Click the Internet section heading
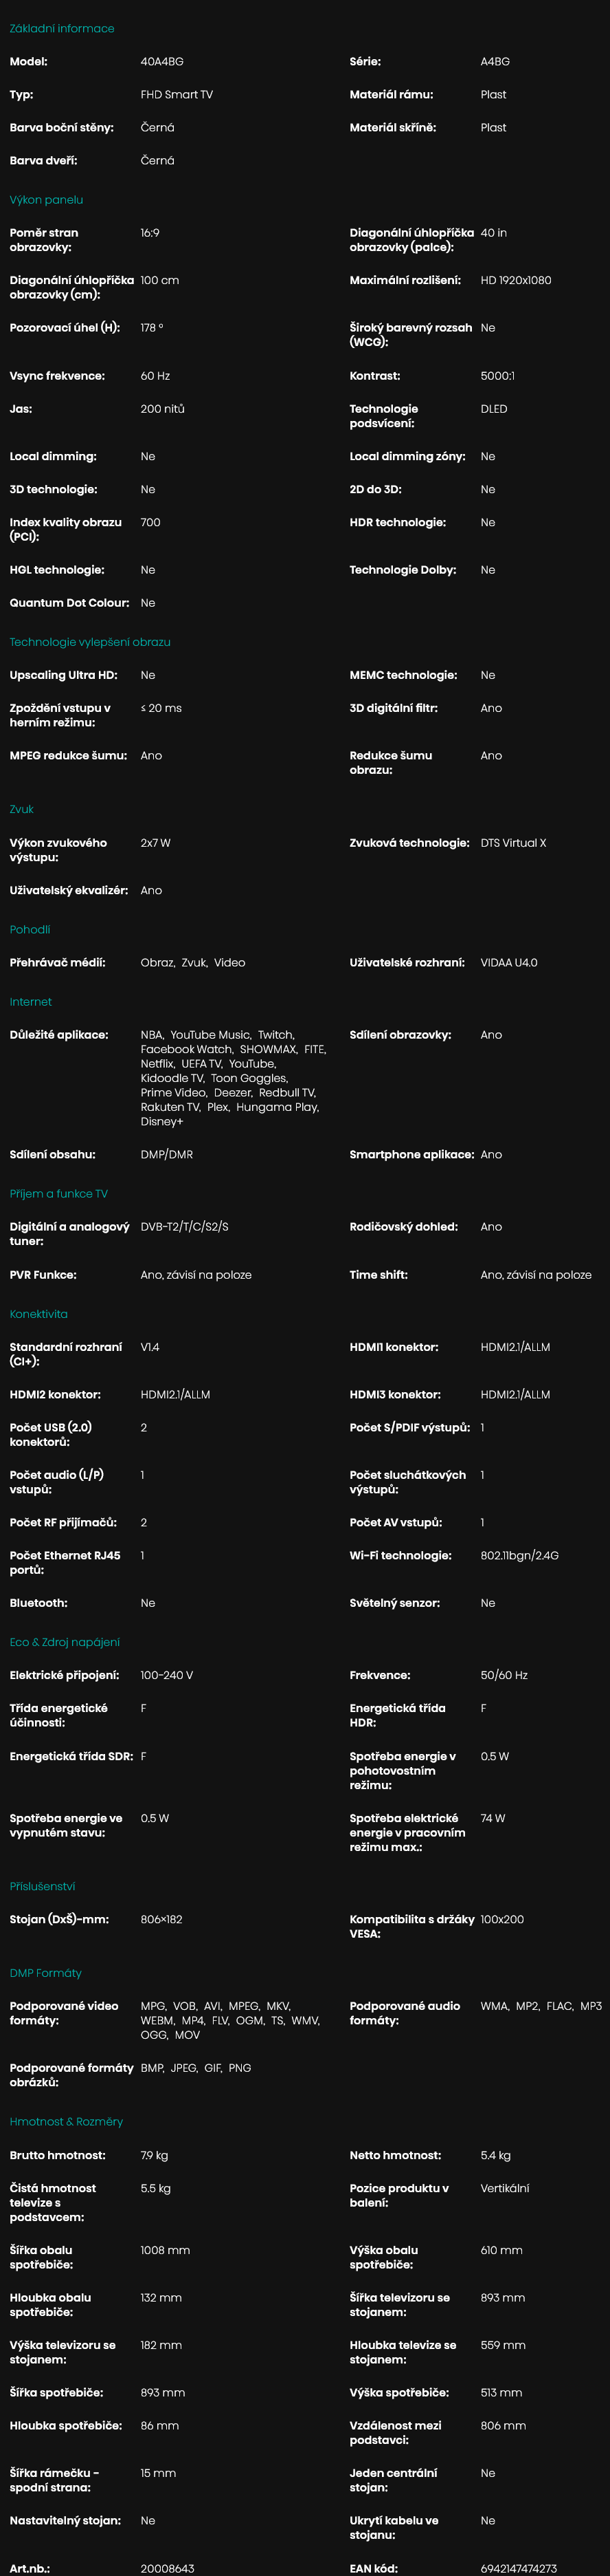The image size is (610, 2576). 31,1001
